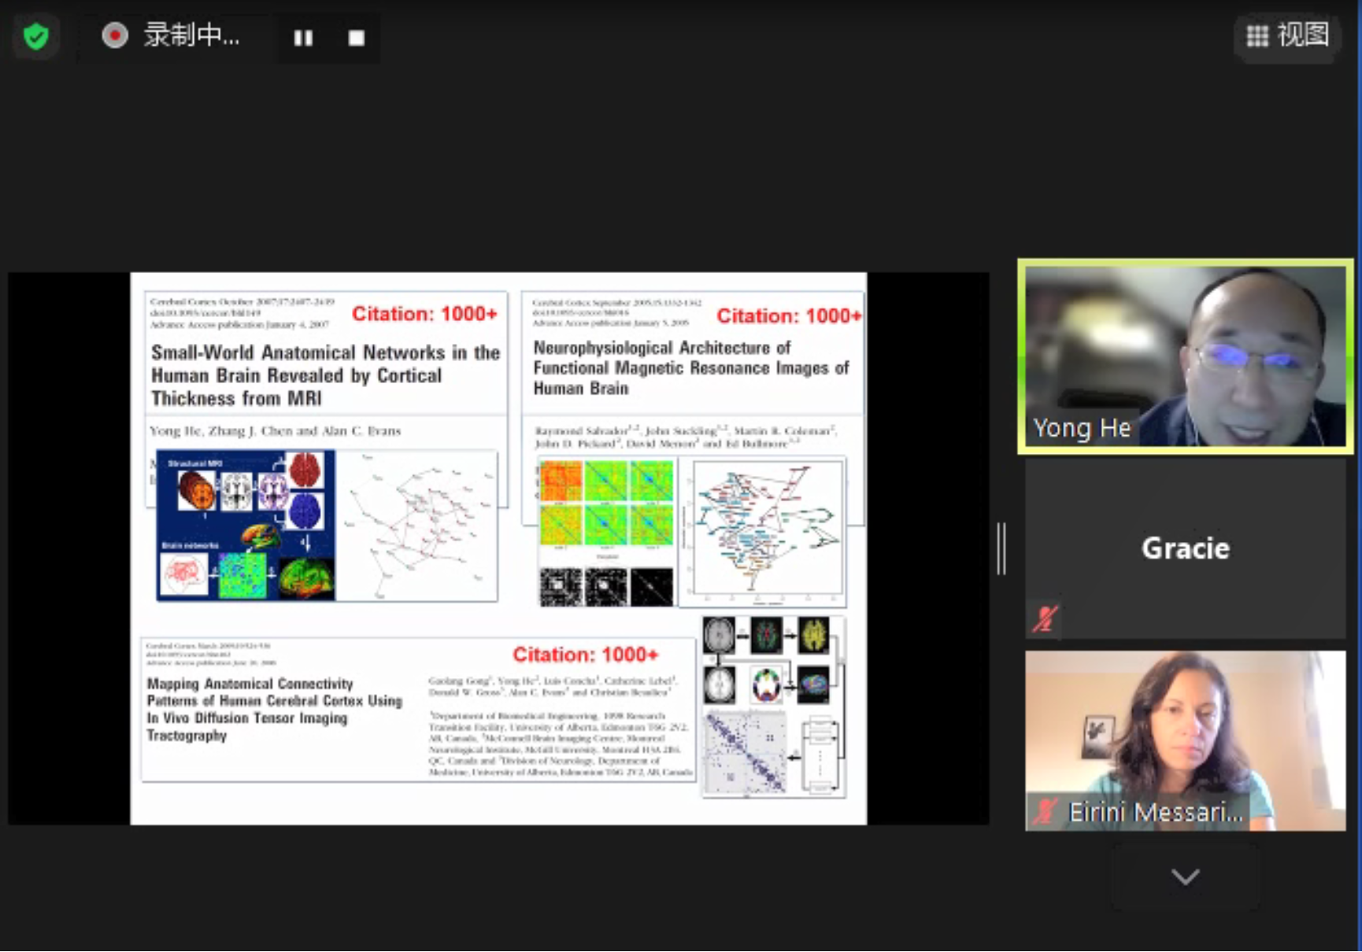The width and height of the screenshot is (1362, 952).
Task: Click the blue Structural MRI brain figure
Action: (246, 525)
